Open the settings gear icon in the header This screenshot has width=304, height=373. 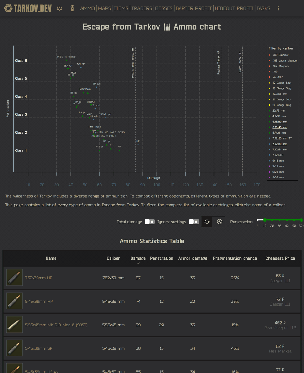[x=60, y=8]
